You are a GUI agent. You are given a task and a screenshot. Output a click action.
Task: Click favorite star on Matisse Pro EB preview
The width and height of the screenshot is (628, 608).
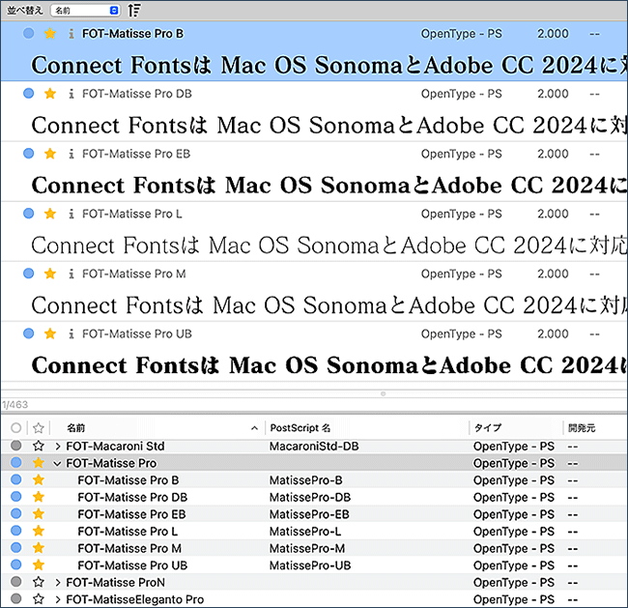pyautogui.click(x=50, y=154)
